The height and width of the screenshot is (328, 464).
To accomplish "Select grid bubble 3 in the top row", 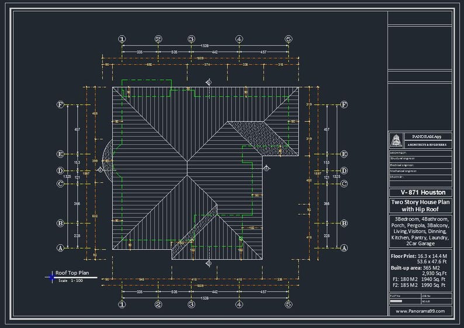I will [192, 39].
